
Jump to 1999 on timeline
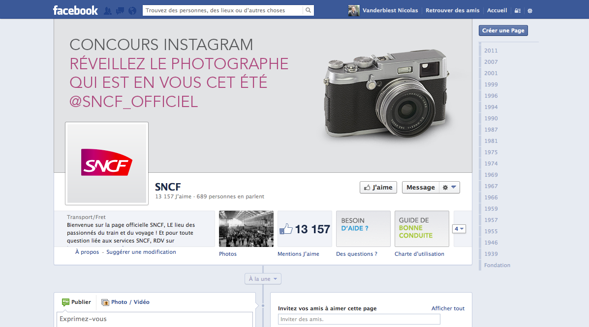point(491,84)
